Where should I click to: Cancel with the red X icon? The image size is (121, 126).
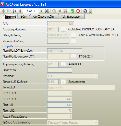pyautogui.click(x=78, y=11)
